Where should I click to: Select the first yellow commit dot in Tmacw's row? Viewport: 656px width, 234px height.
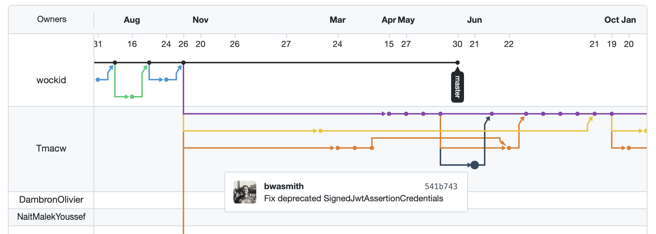click(x=321, y=131)
